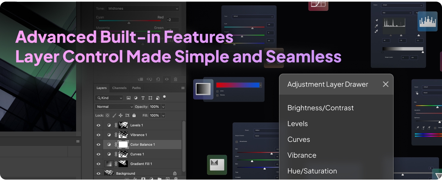Click the lock transparent pixels icon
Image resolution: width=442 pixels, height=181 pixels.
pos(107,116)
